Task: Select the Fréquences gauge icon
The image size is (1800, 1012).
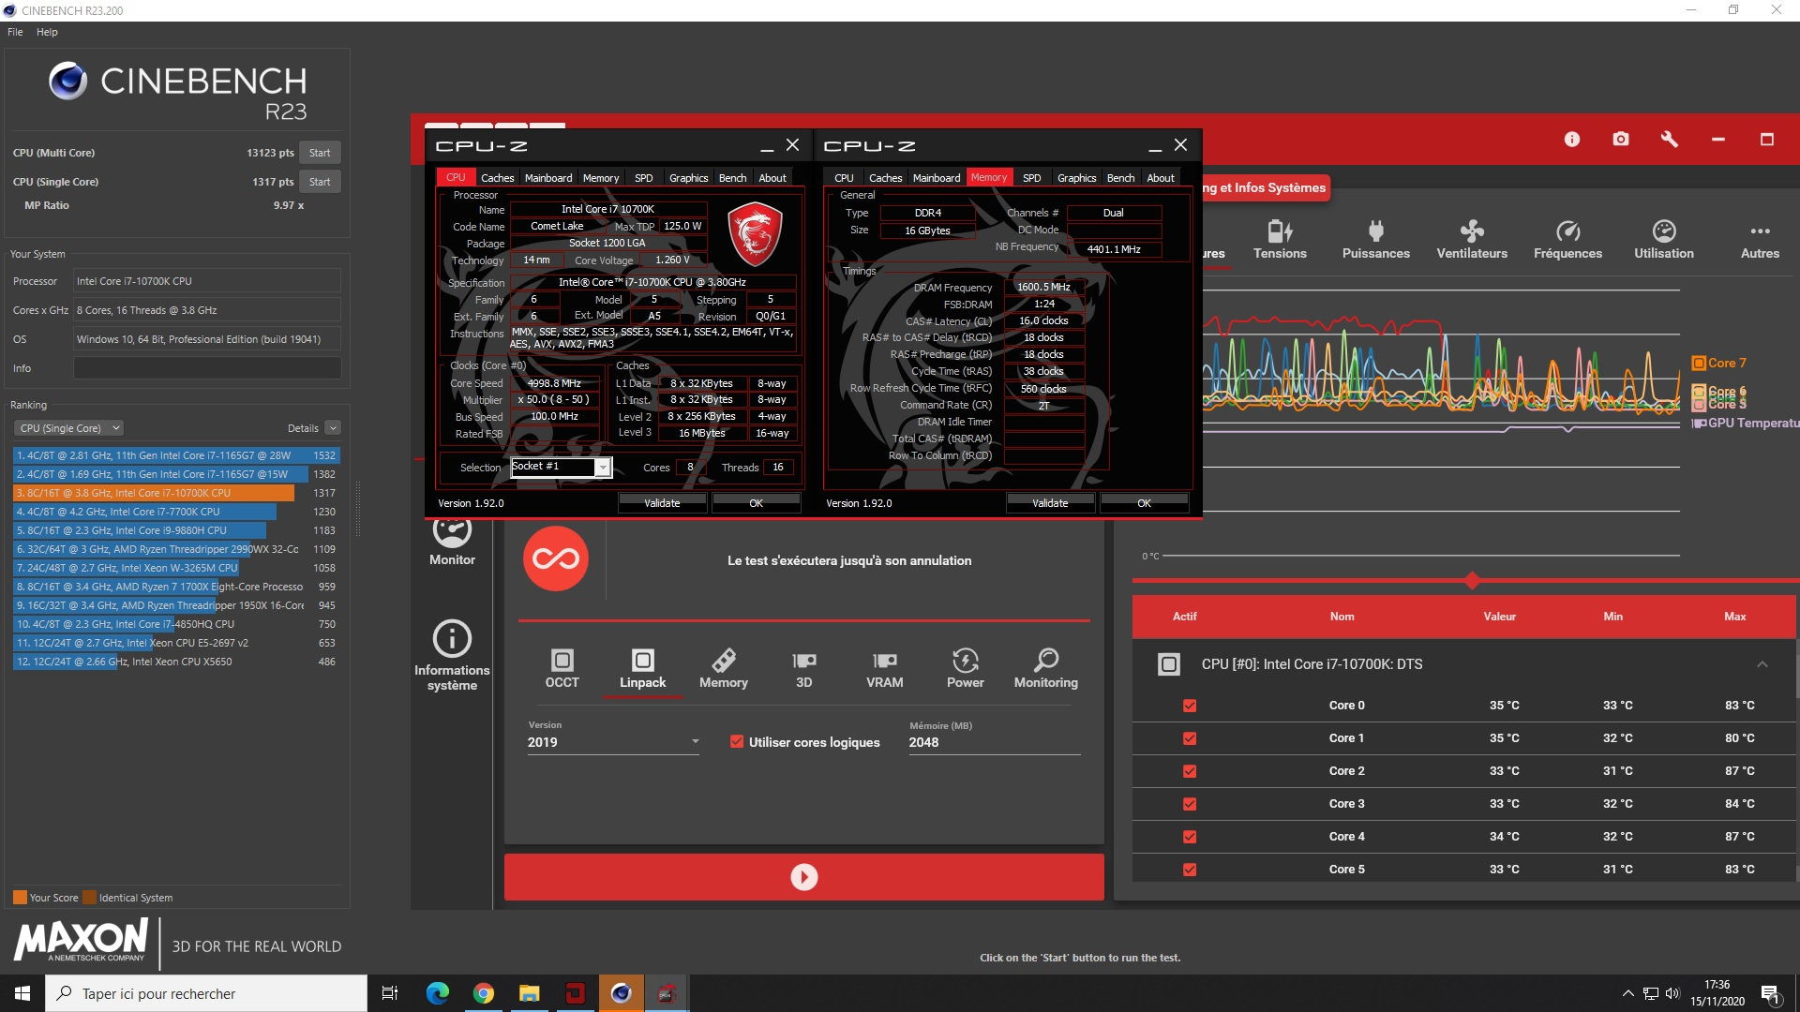Action: click(1567, 231)
